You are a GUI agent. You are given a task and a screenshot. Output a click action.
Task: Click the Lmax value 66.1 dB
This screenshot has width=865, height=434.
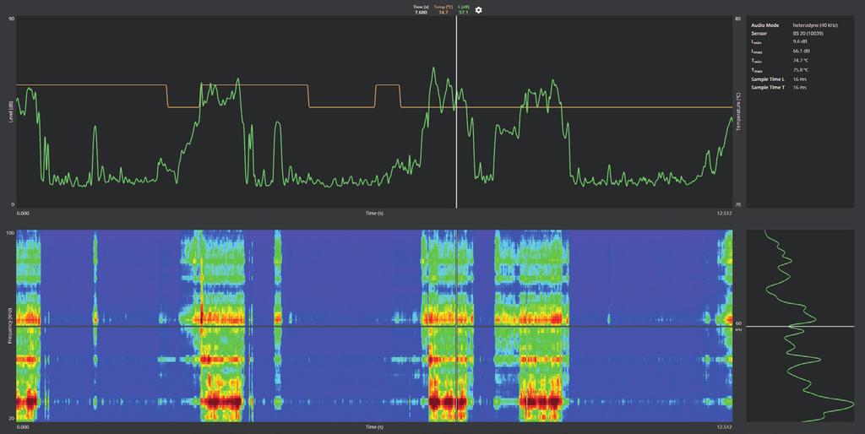pyautogui.click(x=802, y=52)
